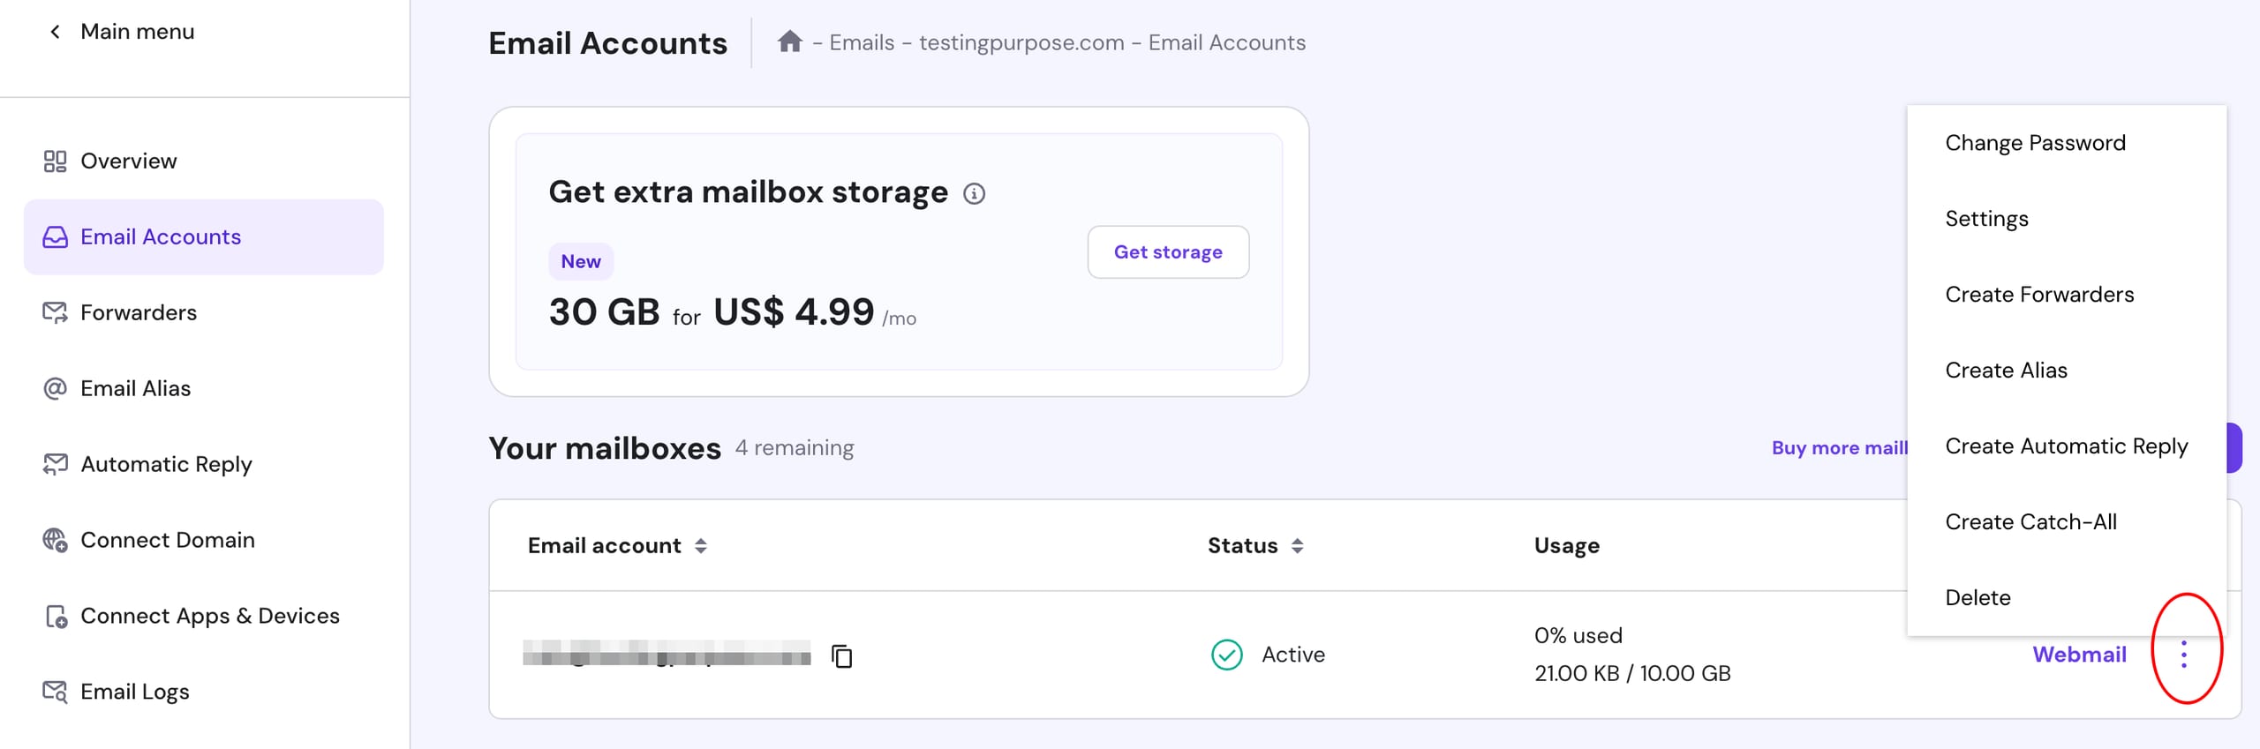2260x749 pixels.
Task: Select Change Password from context menu
Action: tap(2035, 143)
